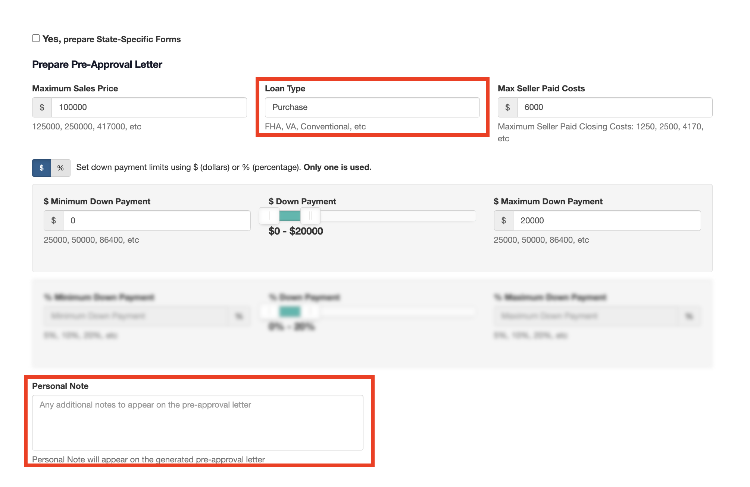Viewport: 750px width, 487px height.
Task: Switch to percent down payment mode
Action: tap(60, 168)
